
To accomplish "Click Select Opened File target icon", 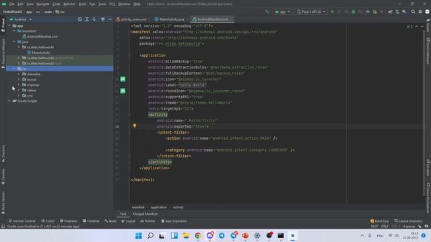I will click(79, 19).
